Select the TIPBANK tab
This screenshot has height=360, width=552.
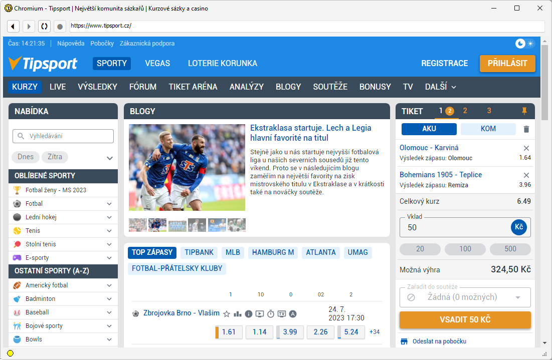coord(199,252)
